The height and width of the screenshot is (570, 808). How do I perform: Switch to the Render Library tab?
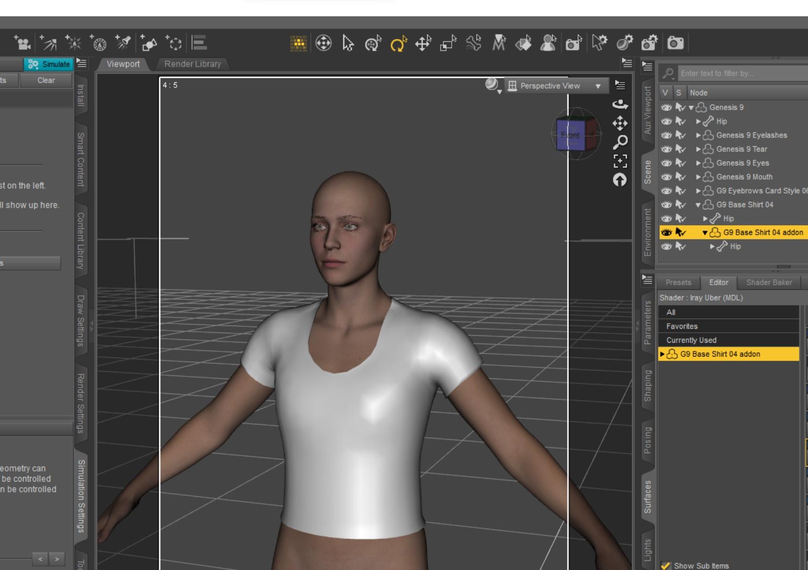(193, 64)
